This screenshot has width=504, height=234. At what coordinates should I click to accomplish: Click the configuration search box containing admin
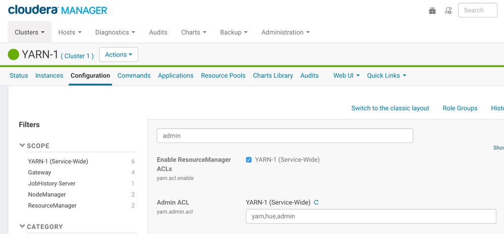(x=285, y=136)
